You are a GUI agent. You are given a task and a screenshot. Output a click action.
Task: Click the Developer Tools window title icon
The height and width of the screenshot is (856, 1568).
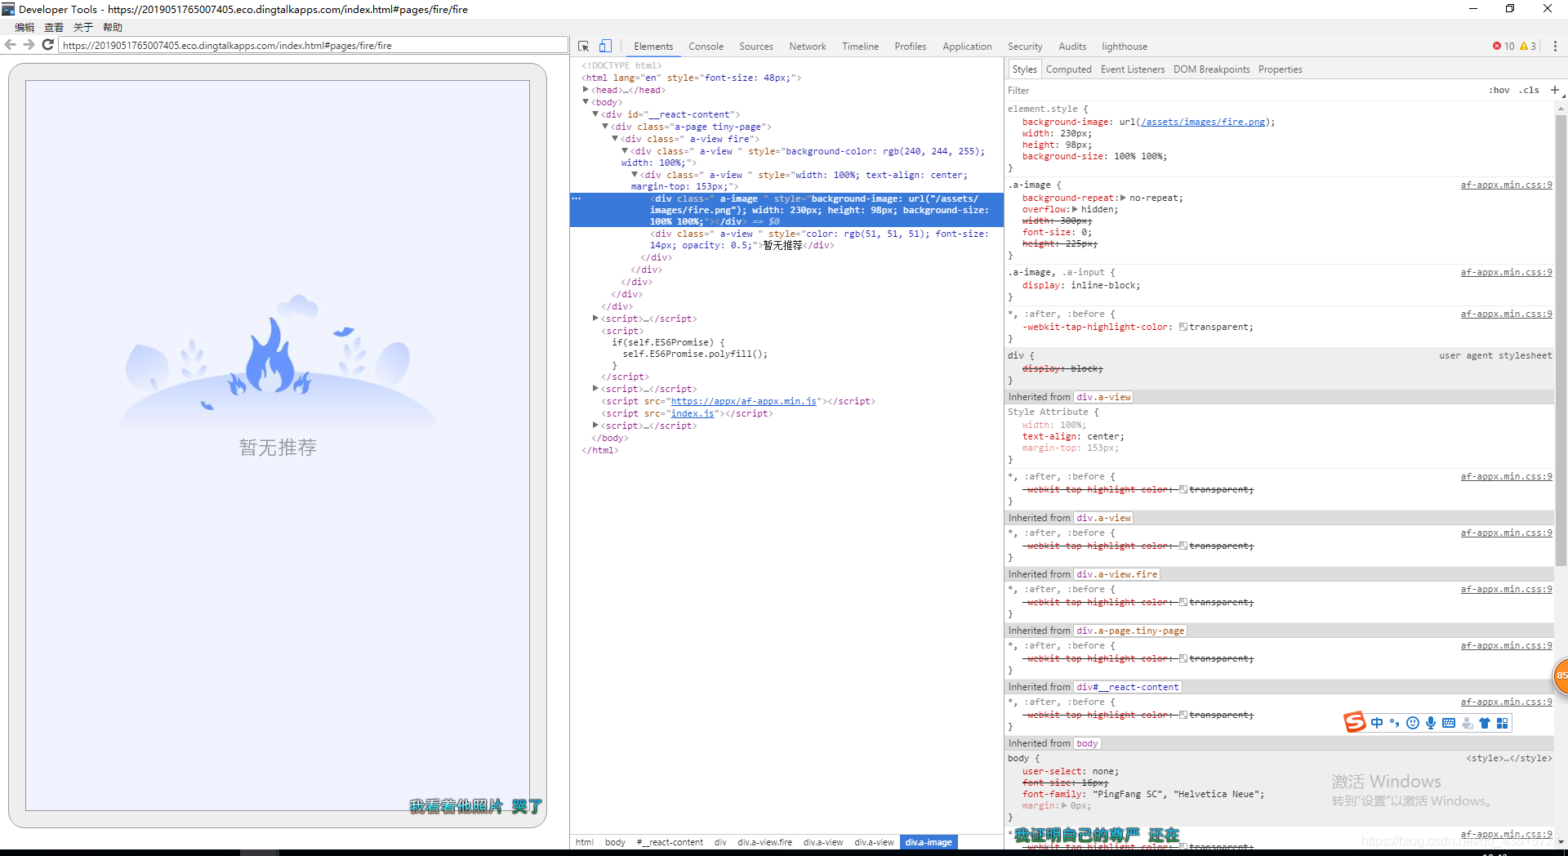(8, 9)
